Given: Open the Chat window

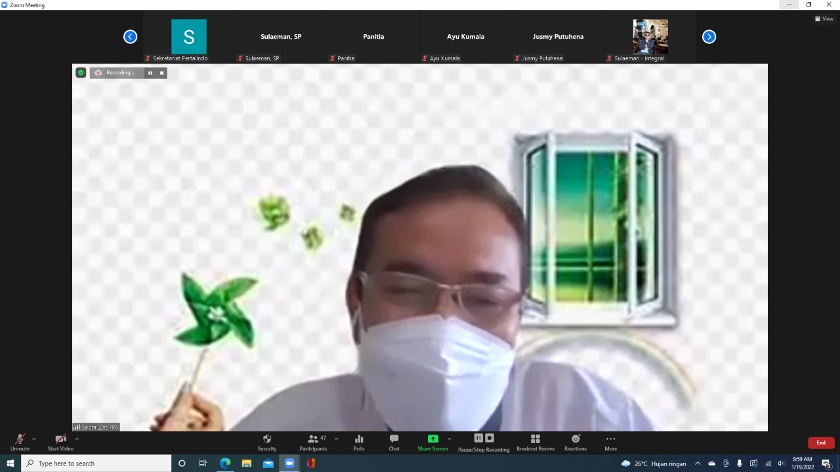Looking at the screenshot, I should tap(394, 442).
